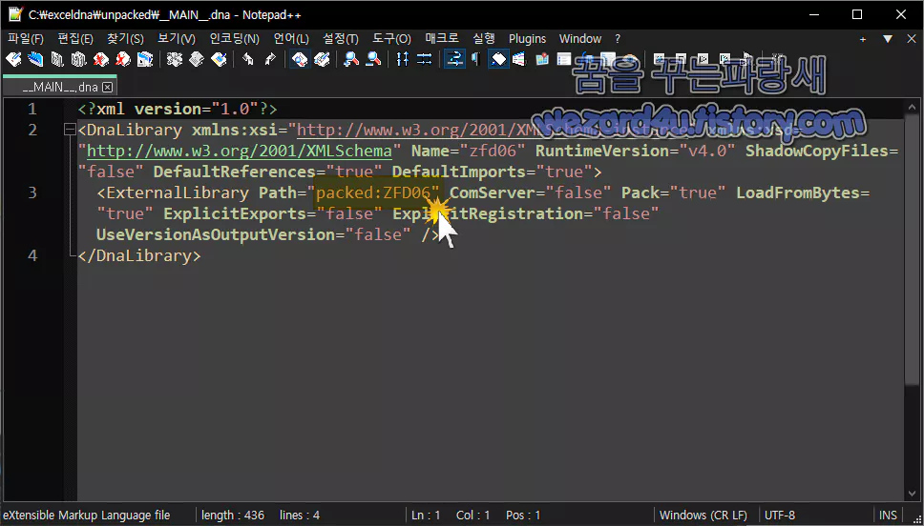Zoom in with the magnifier plus icon
This screenshot has width=924, height=526.
[x=351, y=59]
